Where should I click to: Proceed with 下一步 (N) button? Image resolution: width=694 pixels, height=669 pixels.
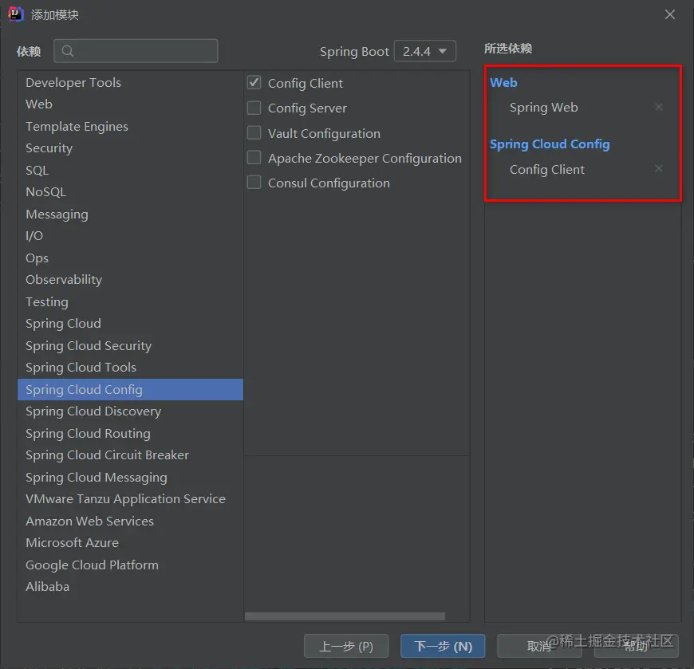pos(443,646)
